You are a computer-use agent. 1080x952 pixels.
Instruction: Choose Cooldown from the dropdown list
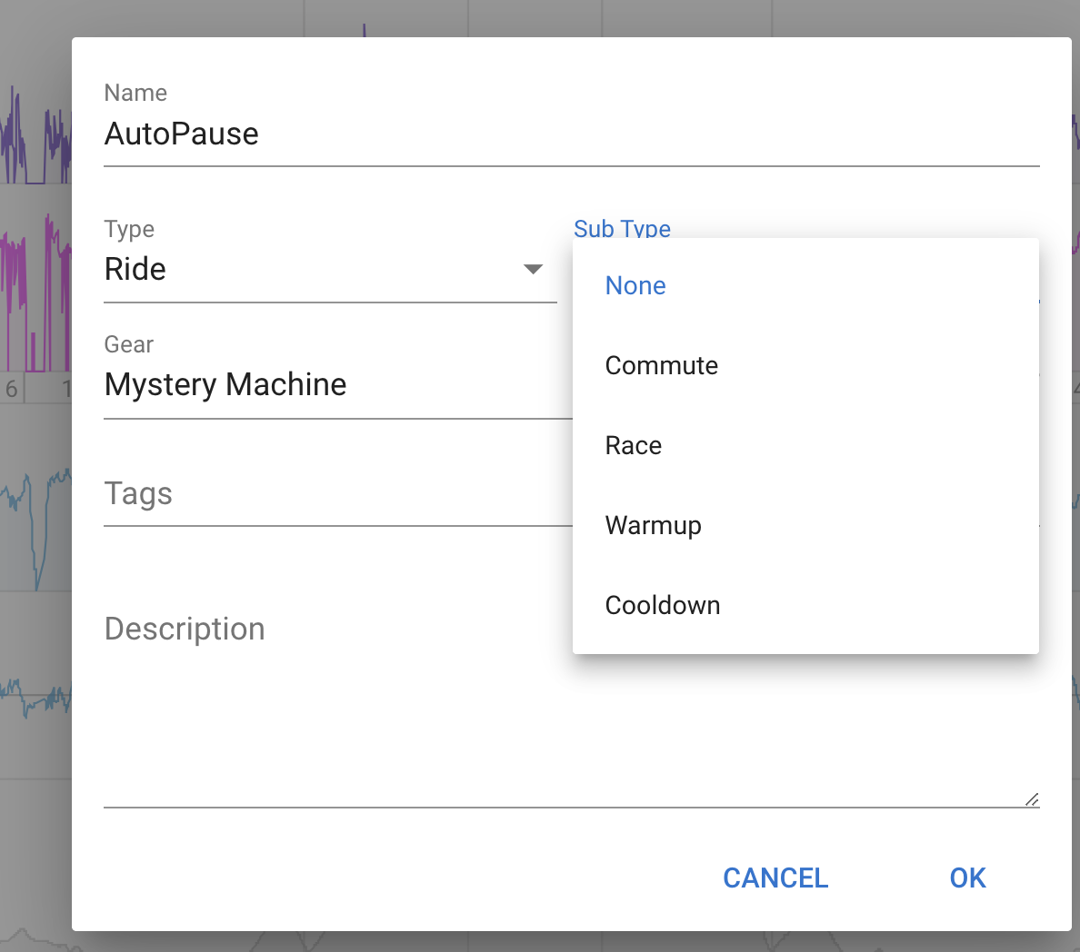[x=805, y=605]
